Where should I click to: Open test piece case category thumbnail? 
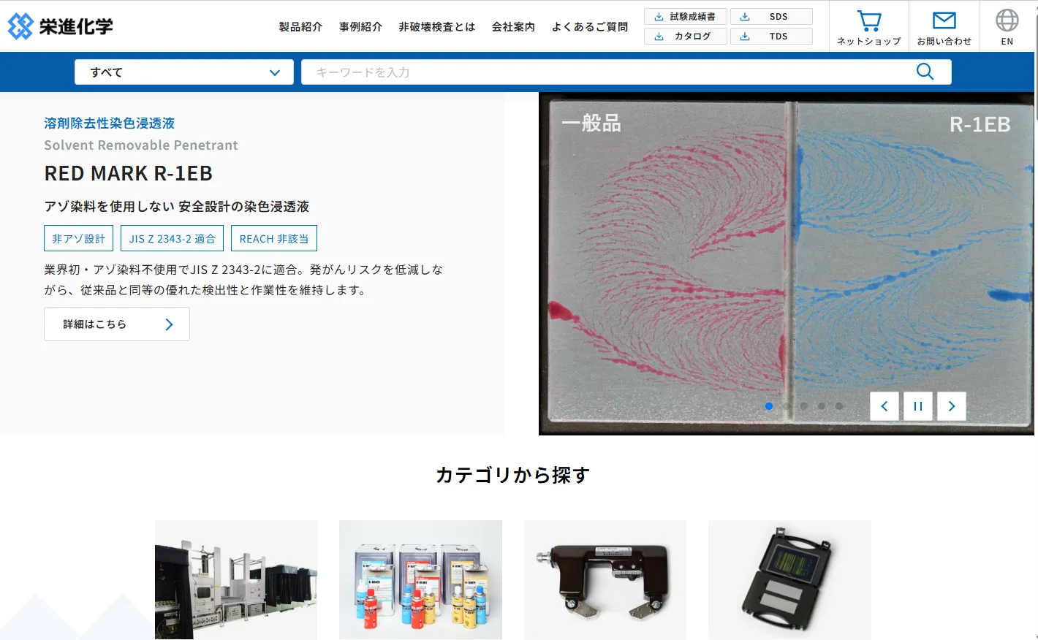click(x=789, y=580)
